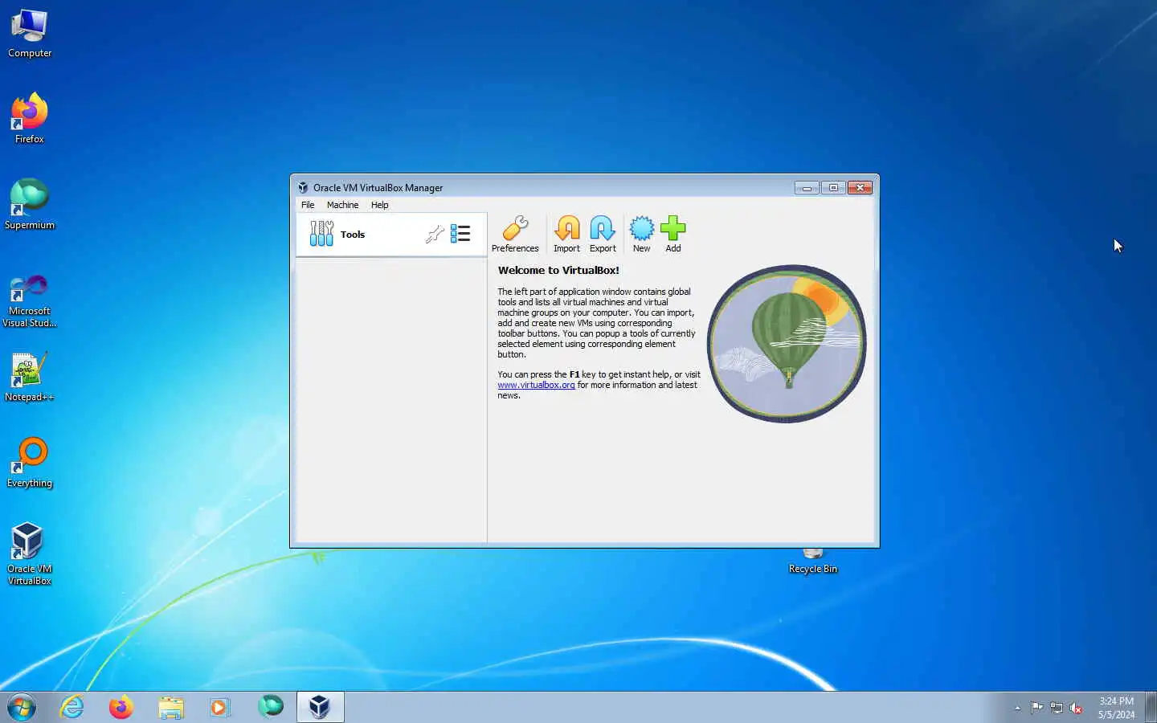Click the Notepad++ desktop shortcut
The width and height of the screenshot is (1157, 723).
click(30, 377)
